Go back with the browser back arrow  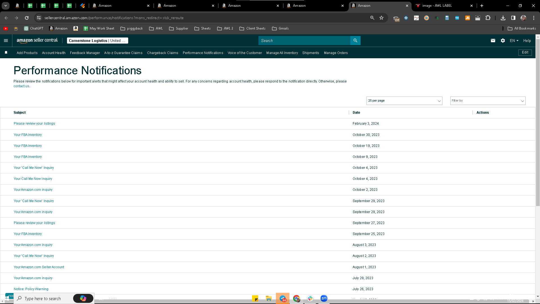coord(6,18)
